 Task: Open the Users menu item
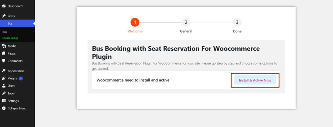point(18,86)
